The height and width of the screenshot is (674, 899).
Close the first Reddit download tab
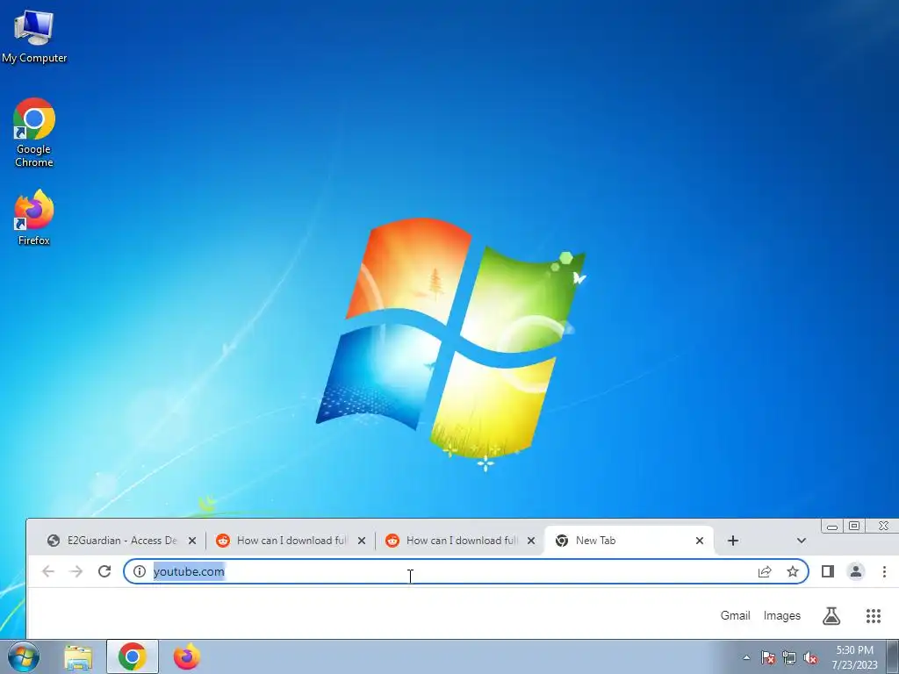[362, 541]
